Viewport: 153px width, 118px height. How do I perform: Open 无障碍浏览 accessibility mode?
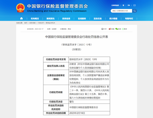pos(115,5)
